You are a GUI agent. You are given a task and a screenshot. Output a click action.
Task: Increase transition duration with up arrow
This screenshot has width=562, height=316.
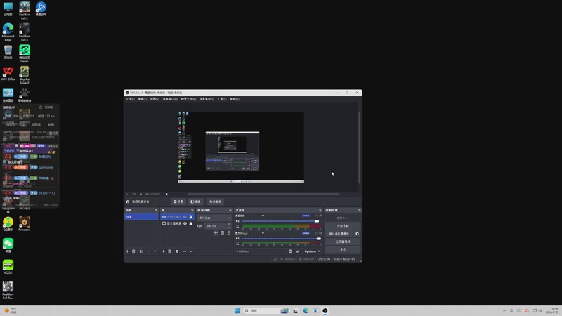[x=229, y=224]
